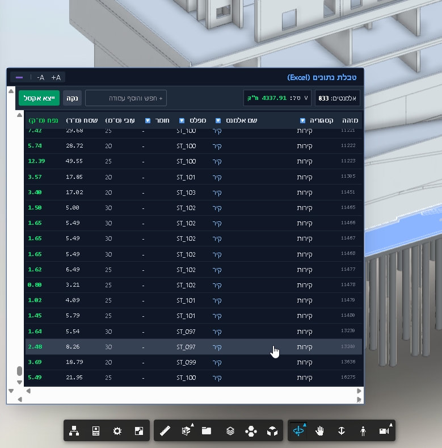Click the table's inner scroll-down arrow
The width and height of the screenshot is (442, 448).
coord(19,382)
